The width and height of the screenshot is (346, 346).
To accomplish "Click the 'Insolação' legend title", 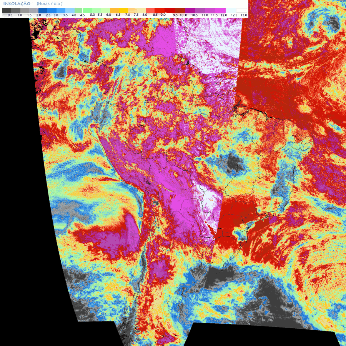I will tap(17, 3).
